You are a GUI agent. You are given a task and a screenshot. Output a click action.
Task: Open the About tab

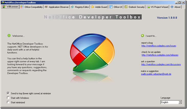[175, 7]
